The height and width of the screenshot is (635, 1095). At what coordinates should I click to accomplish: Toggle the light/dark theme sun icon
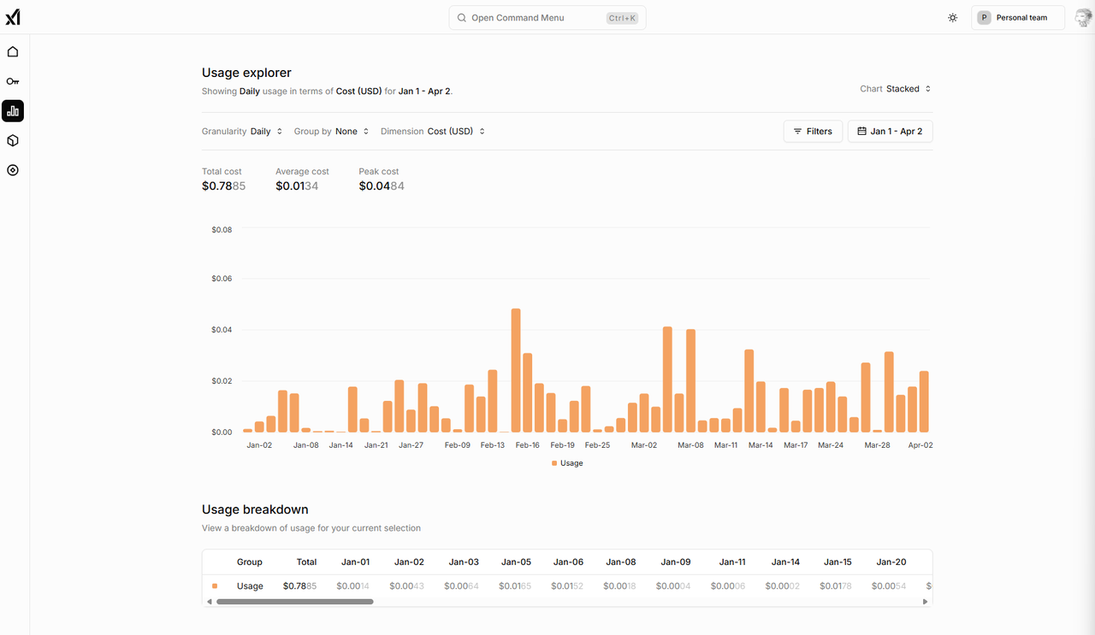click(x=953, y=18)
